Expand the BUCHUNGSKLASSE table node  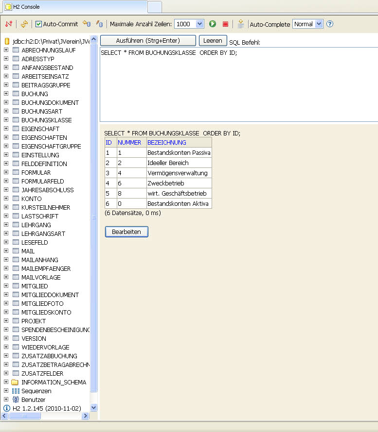point(6,120)
